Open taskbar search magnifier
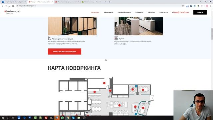213x120 pixels. point(8,118)
